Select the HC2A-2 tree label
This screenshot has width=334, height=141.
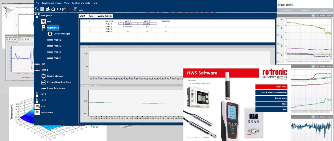[x=44, y=70]
